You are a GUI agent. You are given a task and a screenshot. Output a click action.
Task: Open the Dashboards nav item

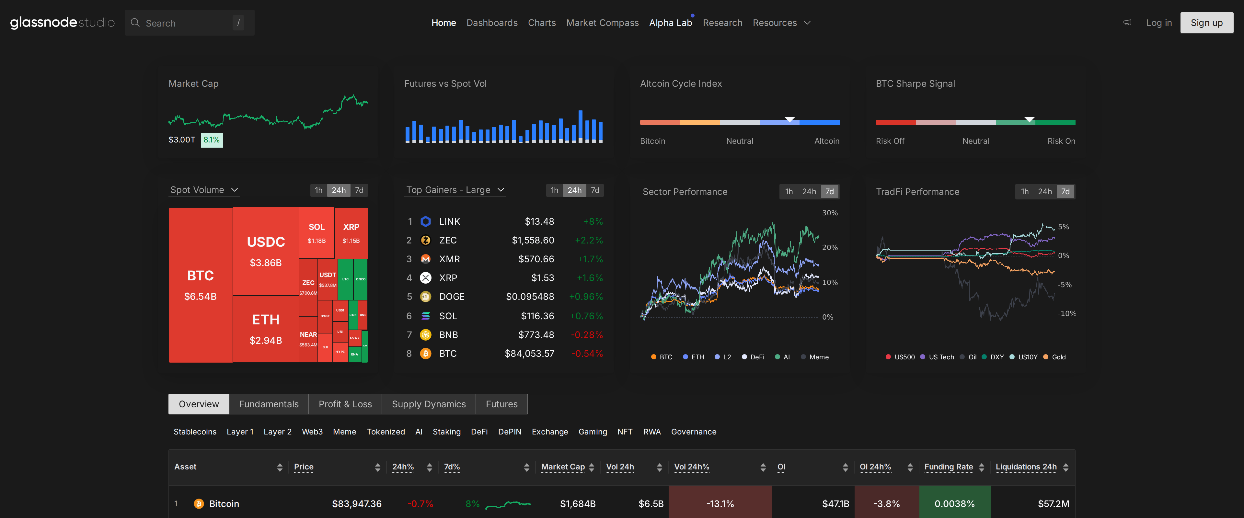click(x=492, y=23)
